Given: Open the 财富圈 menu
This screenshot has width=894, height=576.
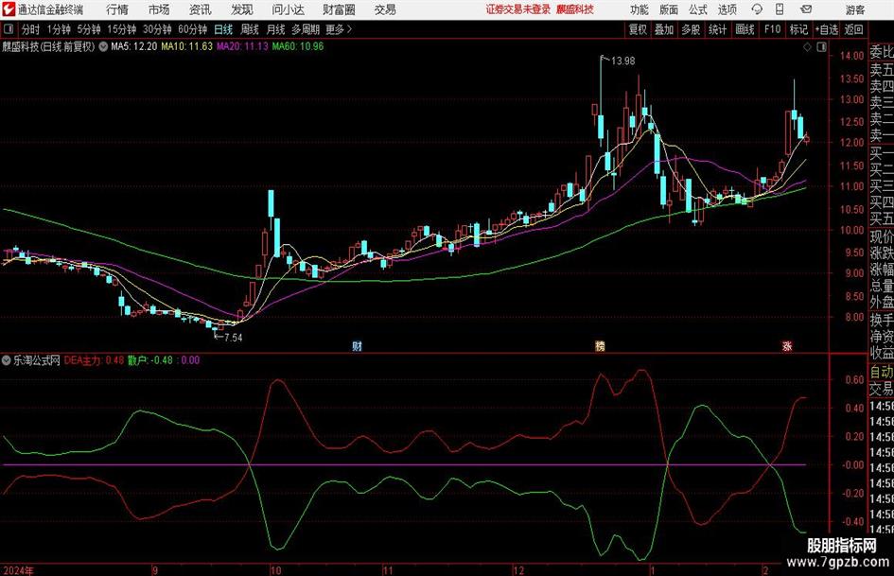Looking at the screenshot, I should tap(339, 9).
